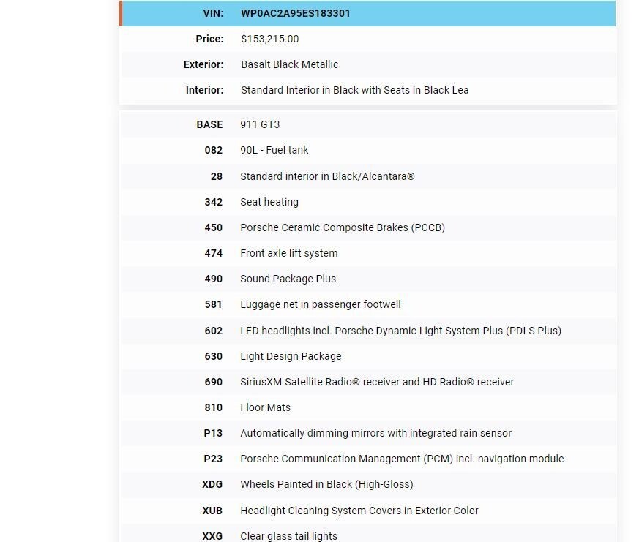
Task: Select Luggage net in passenger footwell
Action: click(x=321, y=305)
